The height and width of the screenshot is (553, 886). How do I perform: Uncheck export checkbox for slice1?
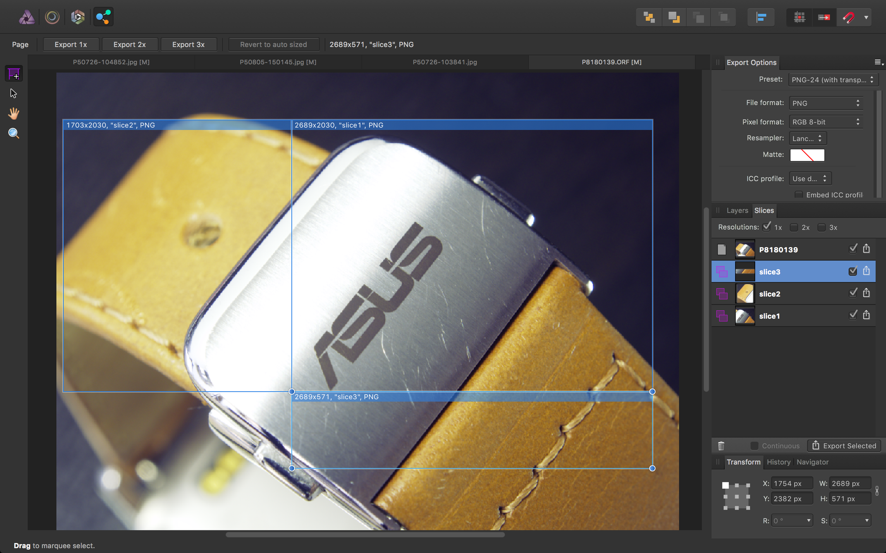(x=853, y=315)
